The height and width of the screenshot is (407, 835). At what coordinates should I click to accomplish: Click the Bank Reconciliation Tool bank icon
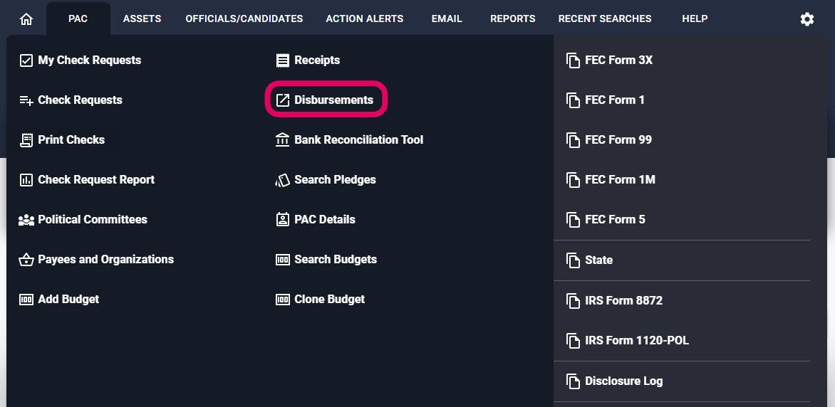coord(282,139)
